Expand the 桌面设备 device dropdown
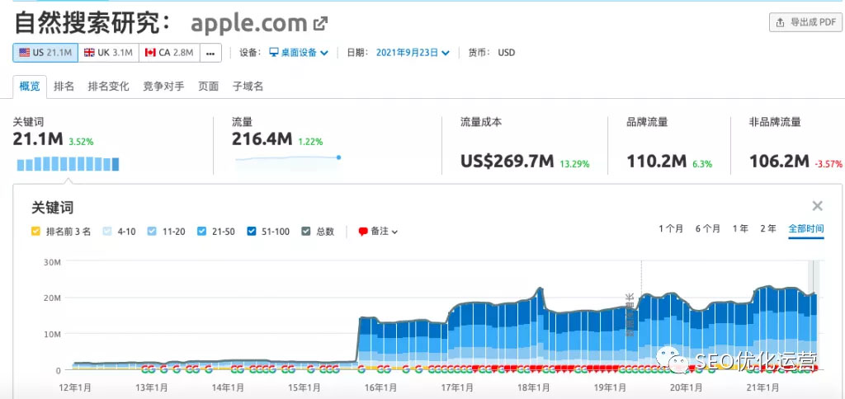Image resolution: width=845 pixels, height=399 pixels. coord(299,53)
